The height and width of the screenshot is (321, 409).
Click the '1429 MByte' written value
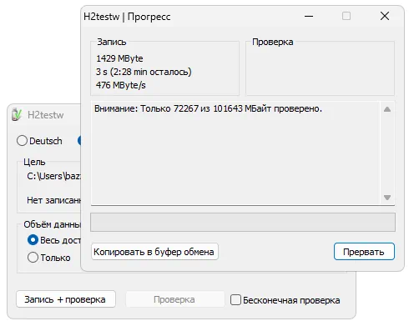click(x=119, y=58)
